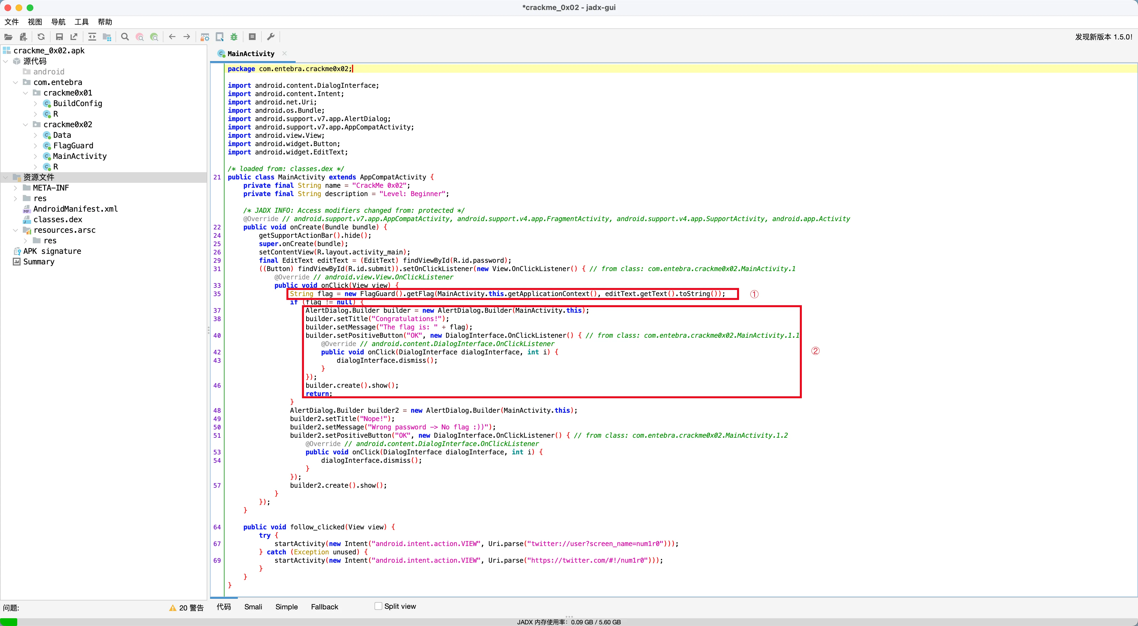Click the open file folder icon
Screen dimensions: 1138x626
coord(8,37)
